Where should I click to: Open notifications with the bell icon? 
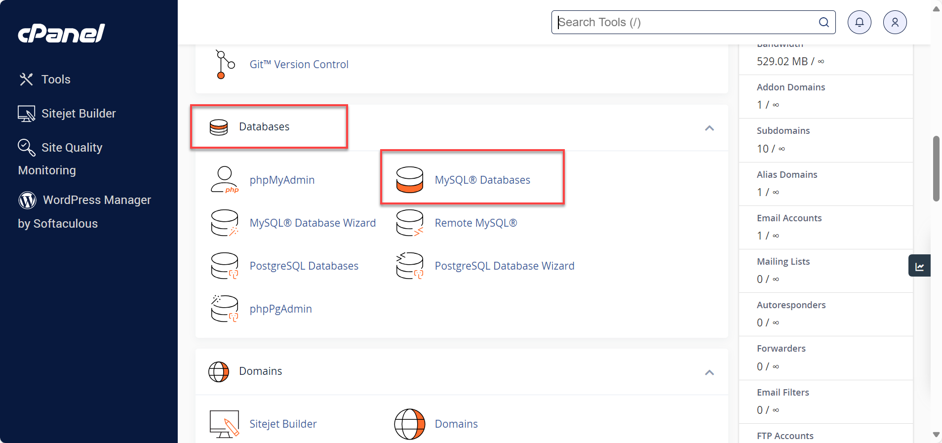[x=860, y=22]
